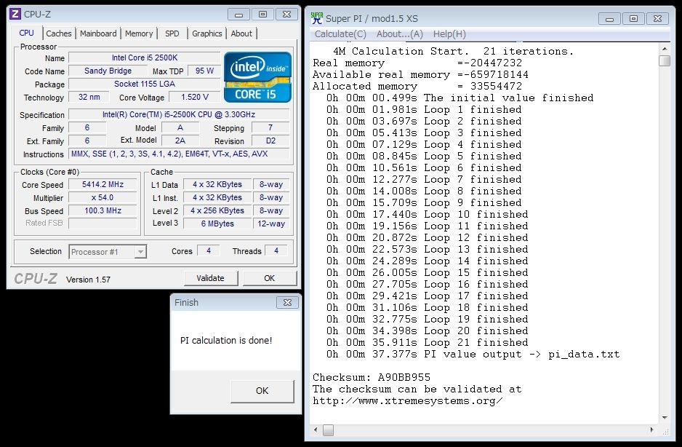Click the 'Allocated memory = 33554472' line

pyautogui.click(x=417, y=86)
